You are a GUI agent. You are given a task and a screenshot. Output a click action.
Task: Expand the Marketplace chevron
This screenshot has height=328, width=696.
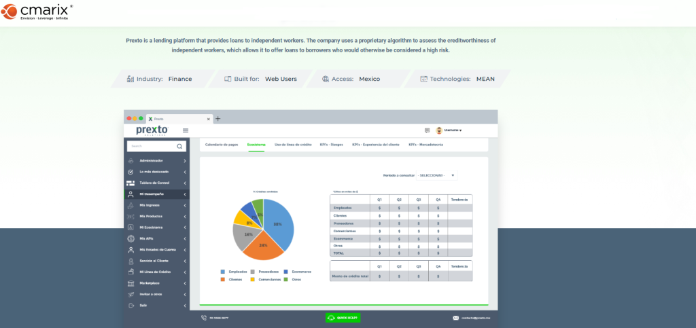(x=185, y=283)
